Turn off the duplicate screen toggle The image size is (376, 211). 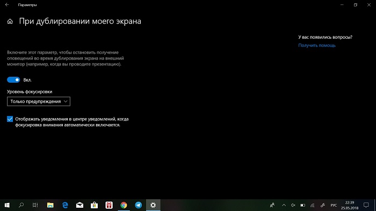tap(13, 80)
